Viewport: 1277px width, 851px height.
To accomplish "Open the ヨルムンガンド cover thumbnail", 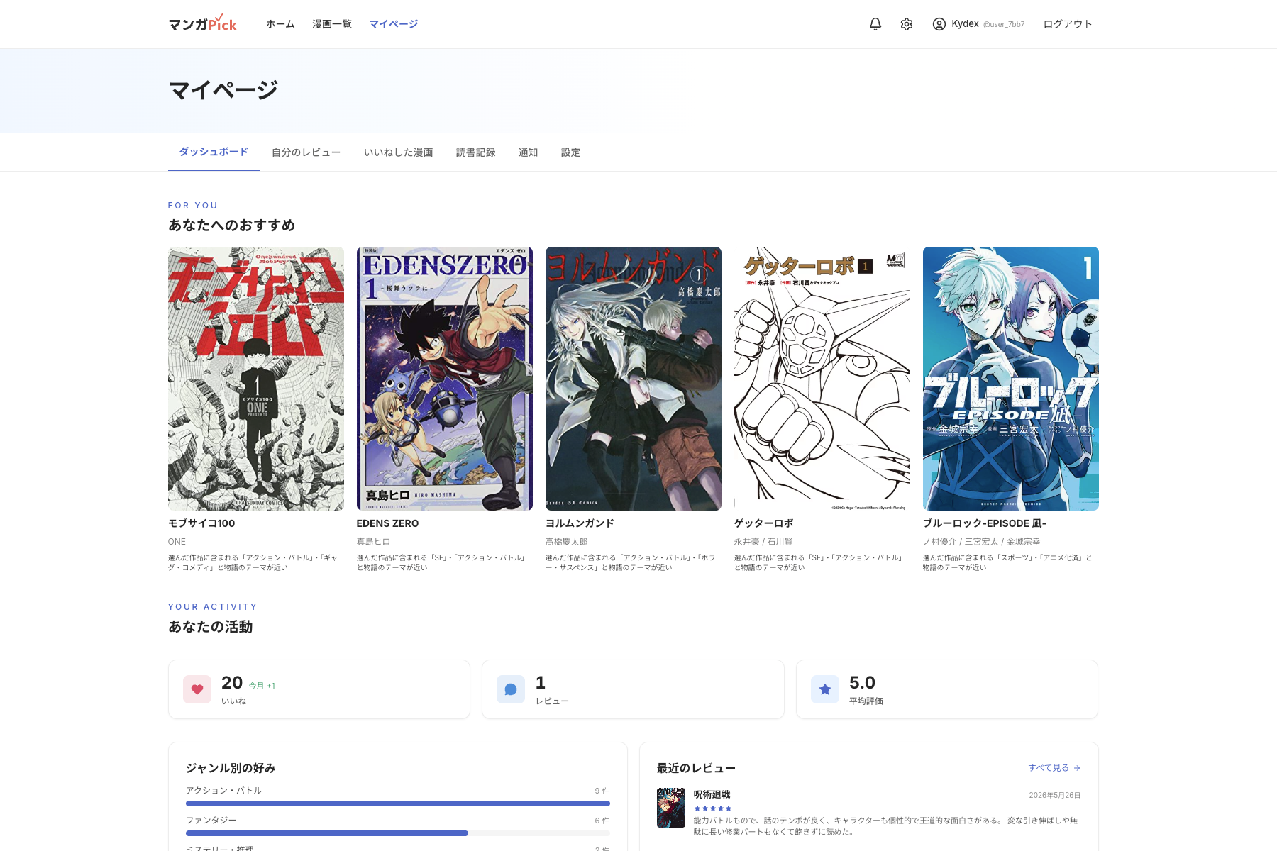I will pyautogui.click(x=634, y=379).
